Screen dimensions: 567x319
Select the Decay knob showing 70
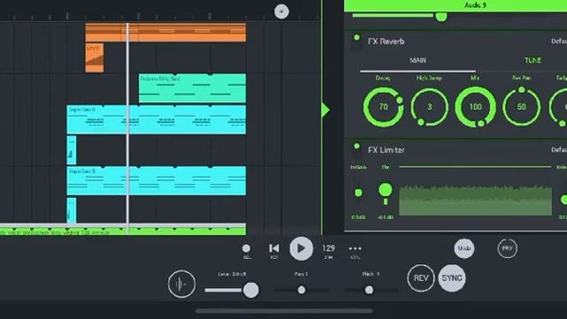coord(384,106)
